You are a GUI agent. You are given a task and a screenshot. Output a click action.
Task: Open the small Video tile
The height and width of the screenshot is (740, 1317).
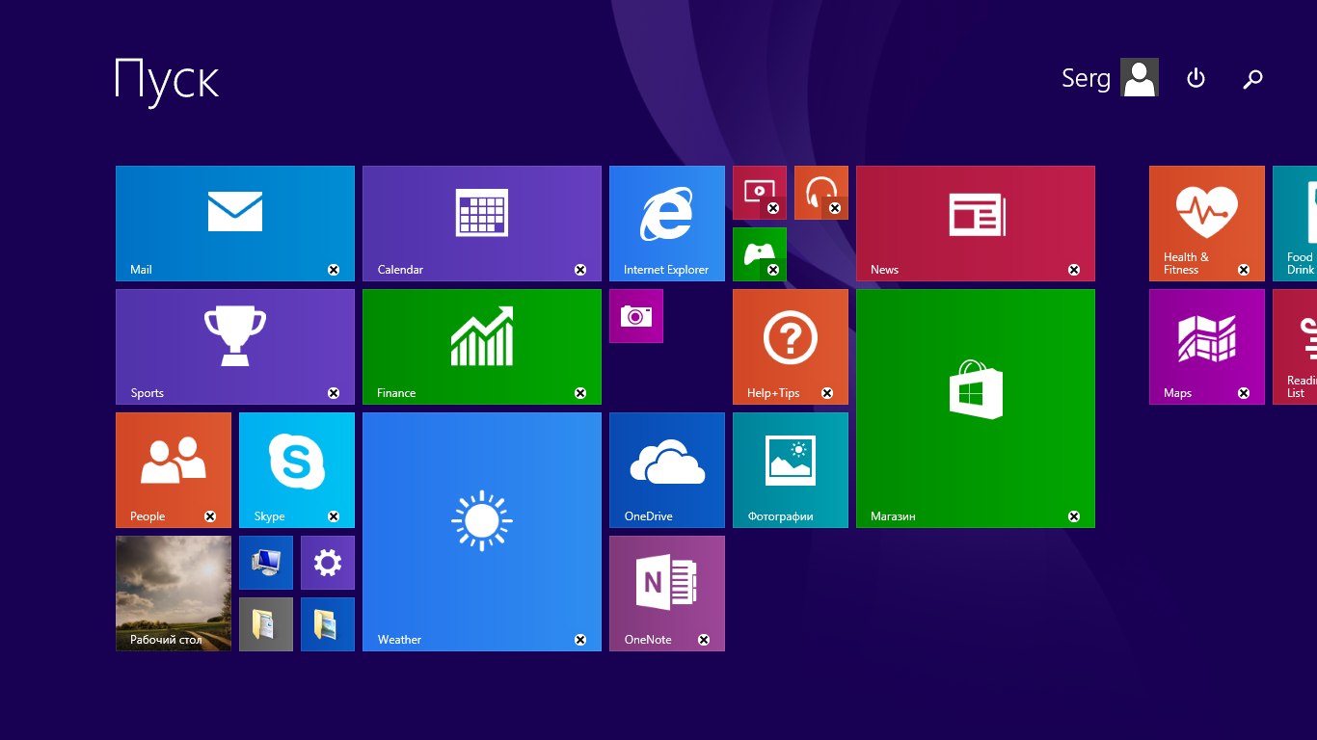pyautogui.click(x=760, y=193)
